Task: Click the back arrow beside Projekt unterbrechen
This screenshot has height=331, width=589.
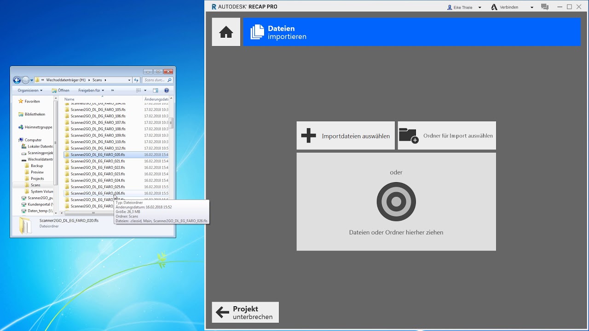Action: point(222,313)
